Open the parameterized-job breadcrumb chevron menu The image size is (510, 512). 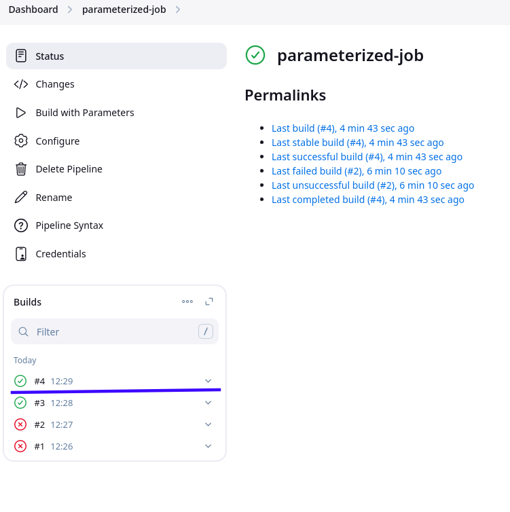pyautogui.click(x=178, y=10)
